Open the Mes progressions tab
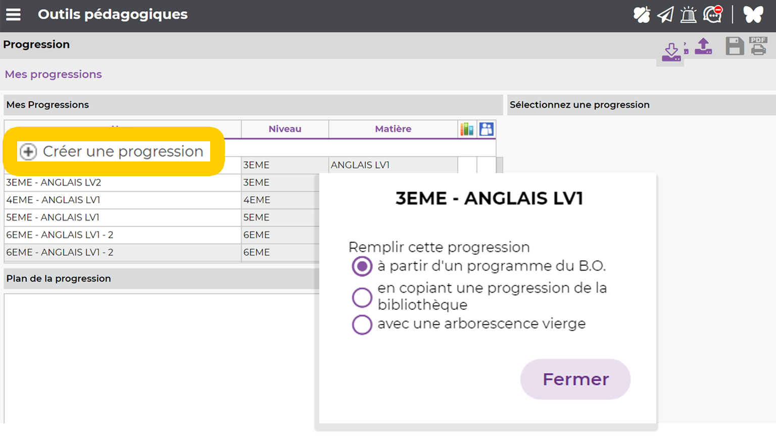Screen dimensions: 776x436 (54, 74)
